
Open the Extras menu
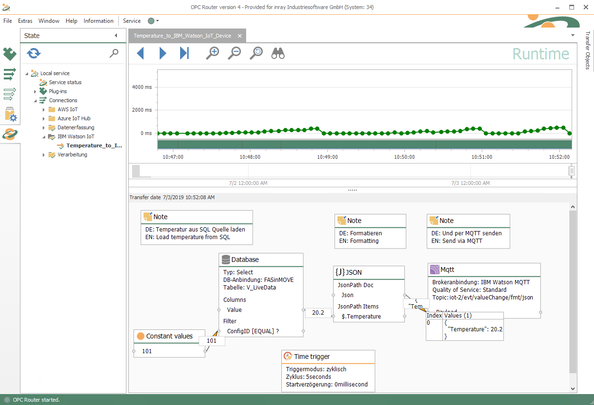tap(25, 21)
